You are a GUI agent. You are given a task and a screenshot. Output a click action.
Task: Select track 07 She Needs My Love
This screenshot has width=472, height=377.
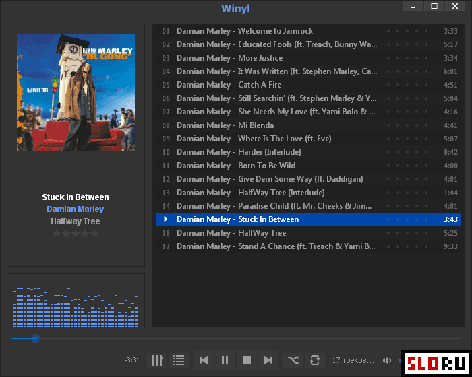(x=308, y=112)
